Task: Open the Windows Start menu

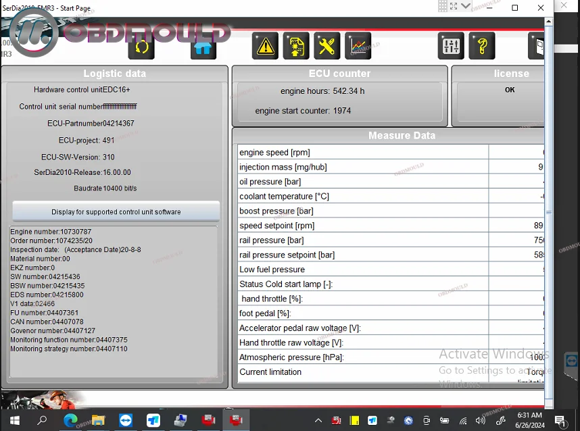Action: click(x=15, y=420)
